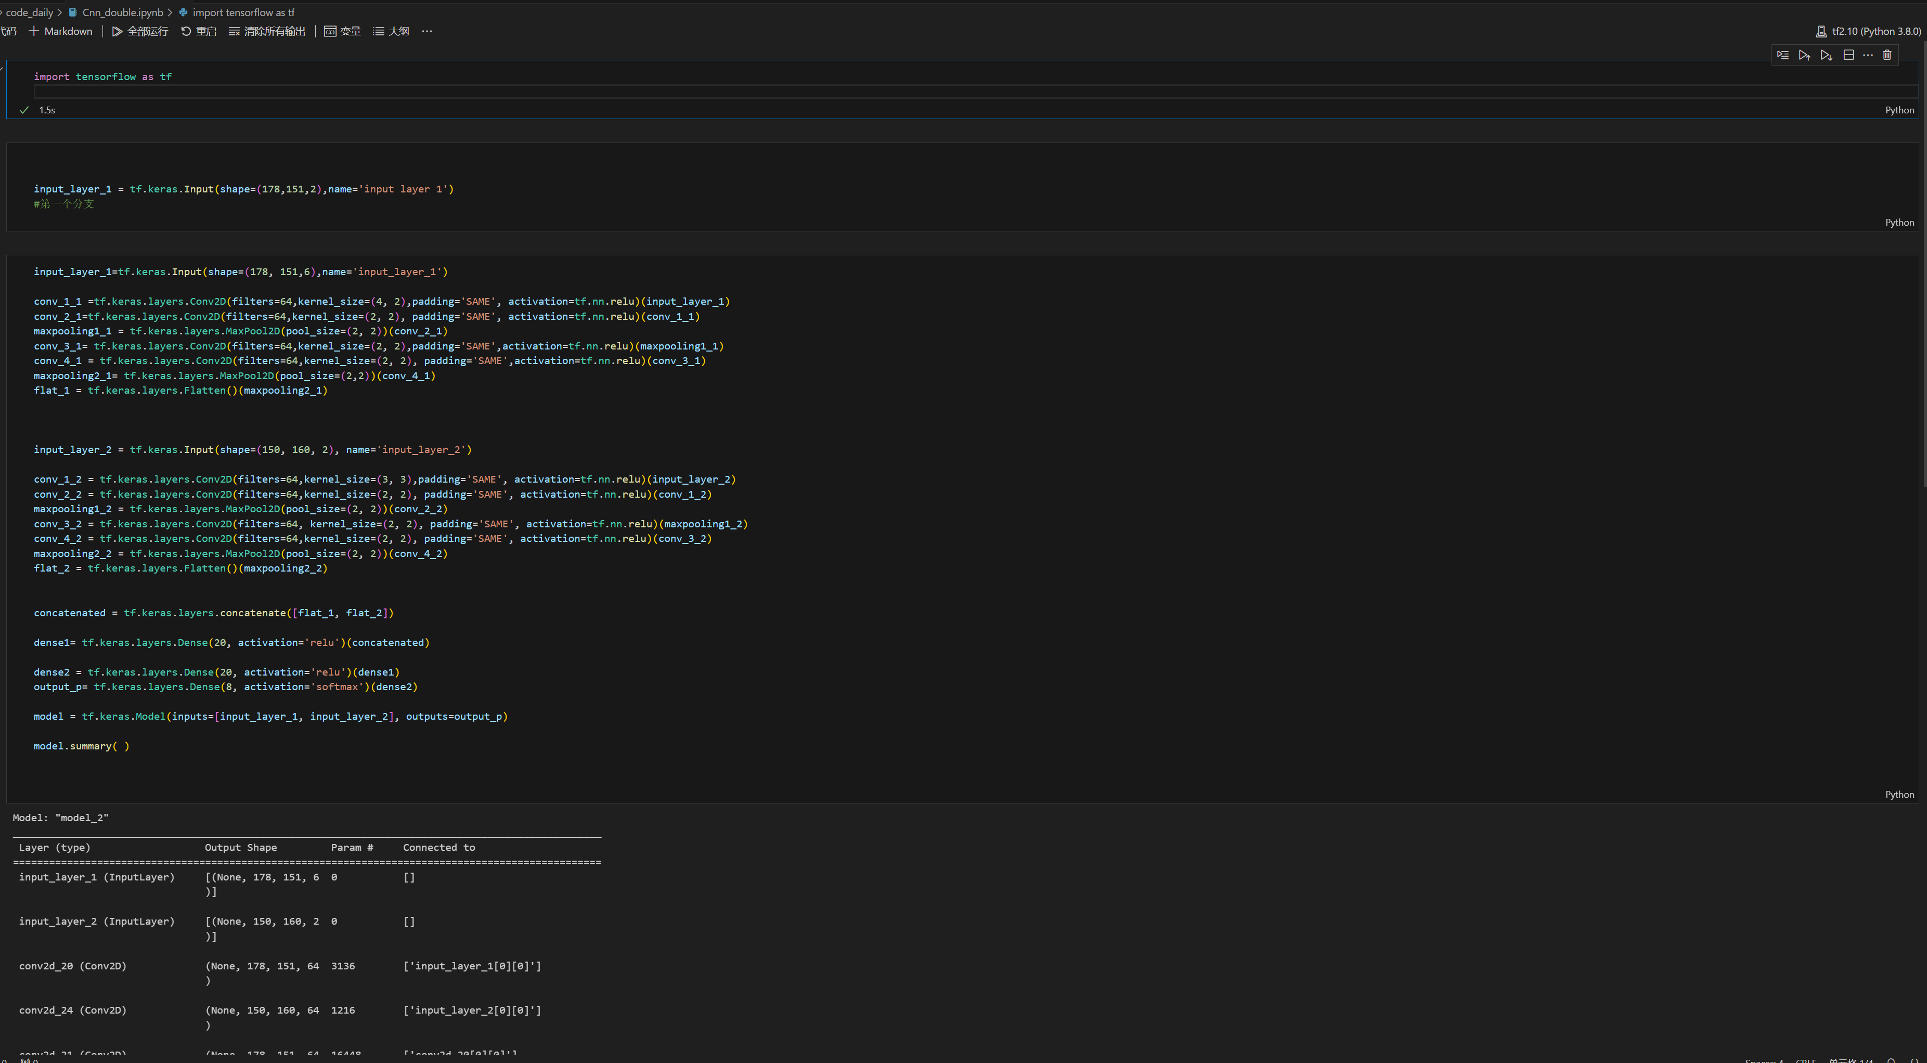This screenshot has width=1927, height=1063.
Task: Select kernel tf2.10 (Python 3.8.0)
Action: tap(1868, 31)
